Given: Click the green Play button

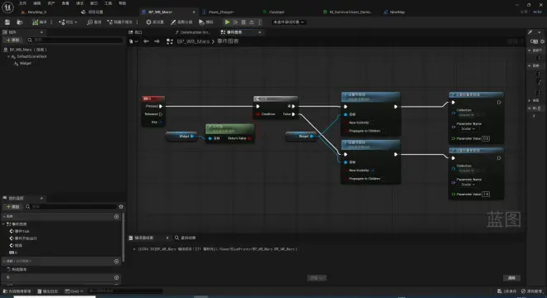Looking at the screenshot, I should tap(227, 22).
